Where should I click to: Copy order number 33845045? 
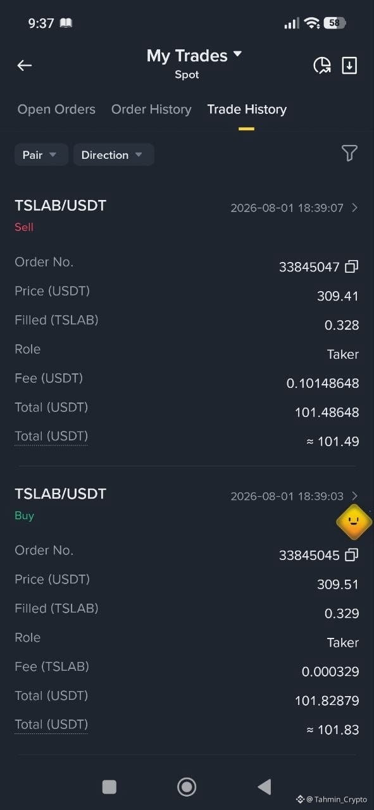(352, 555)
